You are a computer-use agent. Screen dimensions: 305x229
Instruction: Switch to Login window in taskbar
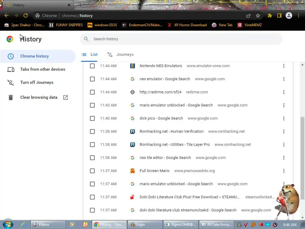coord(145,225)
